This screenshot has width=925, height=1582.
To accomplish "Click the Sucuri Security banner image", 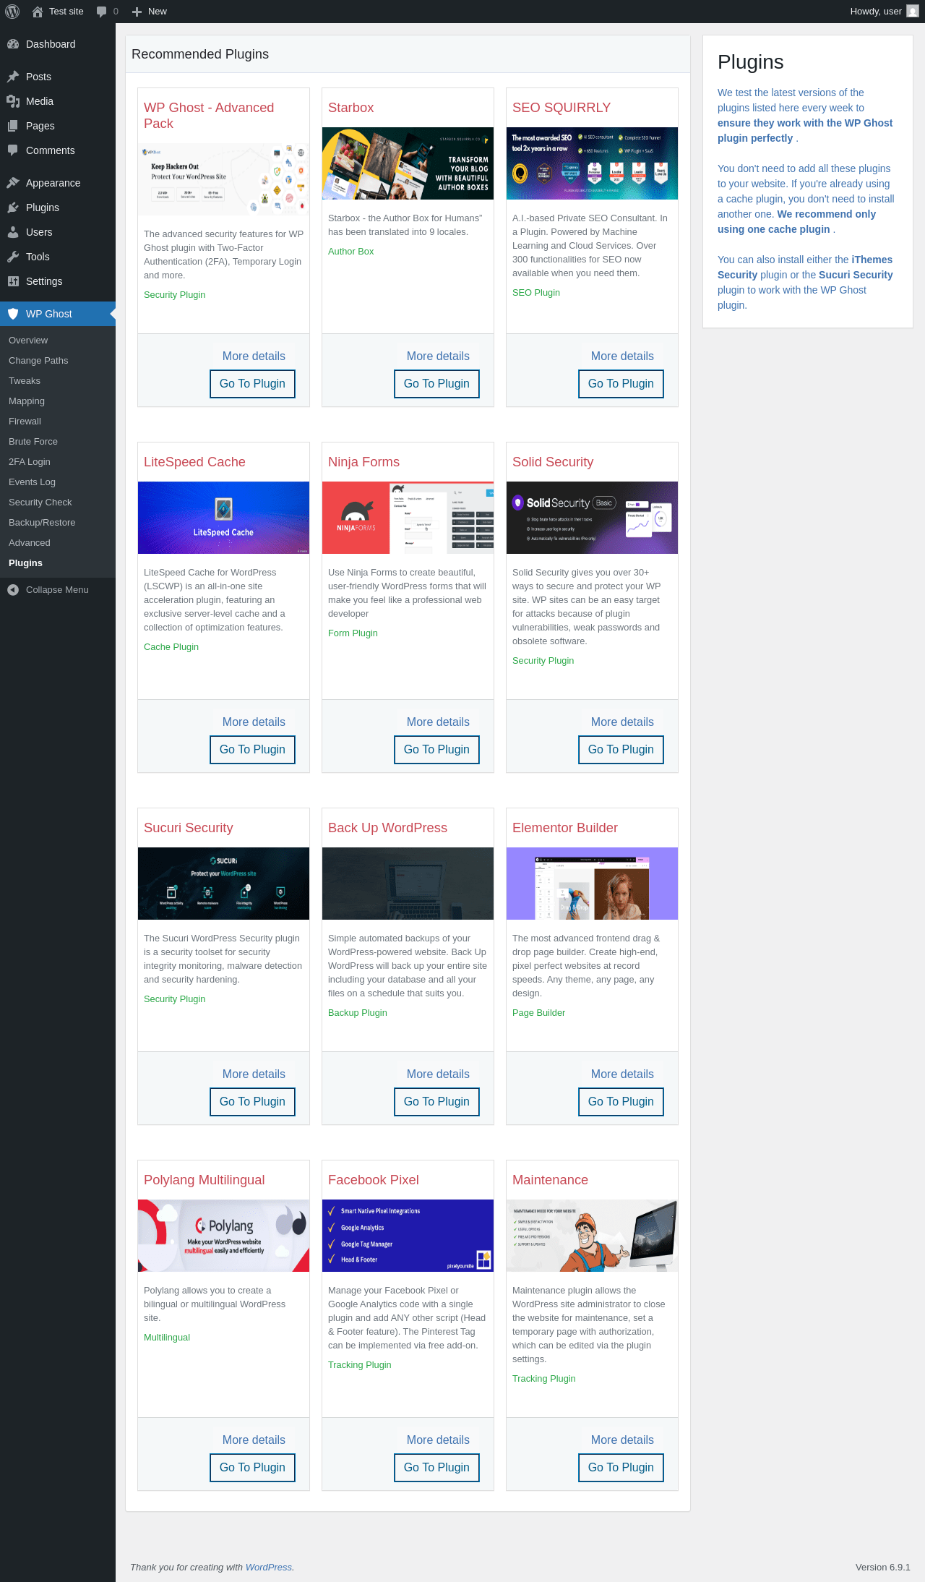I will tap(223, 884).
